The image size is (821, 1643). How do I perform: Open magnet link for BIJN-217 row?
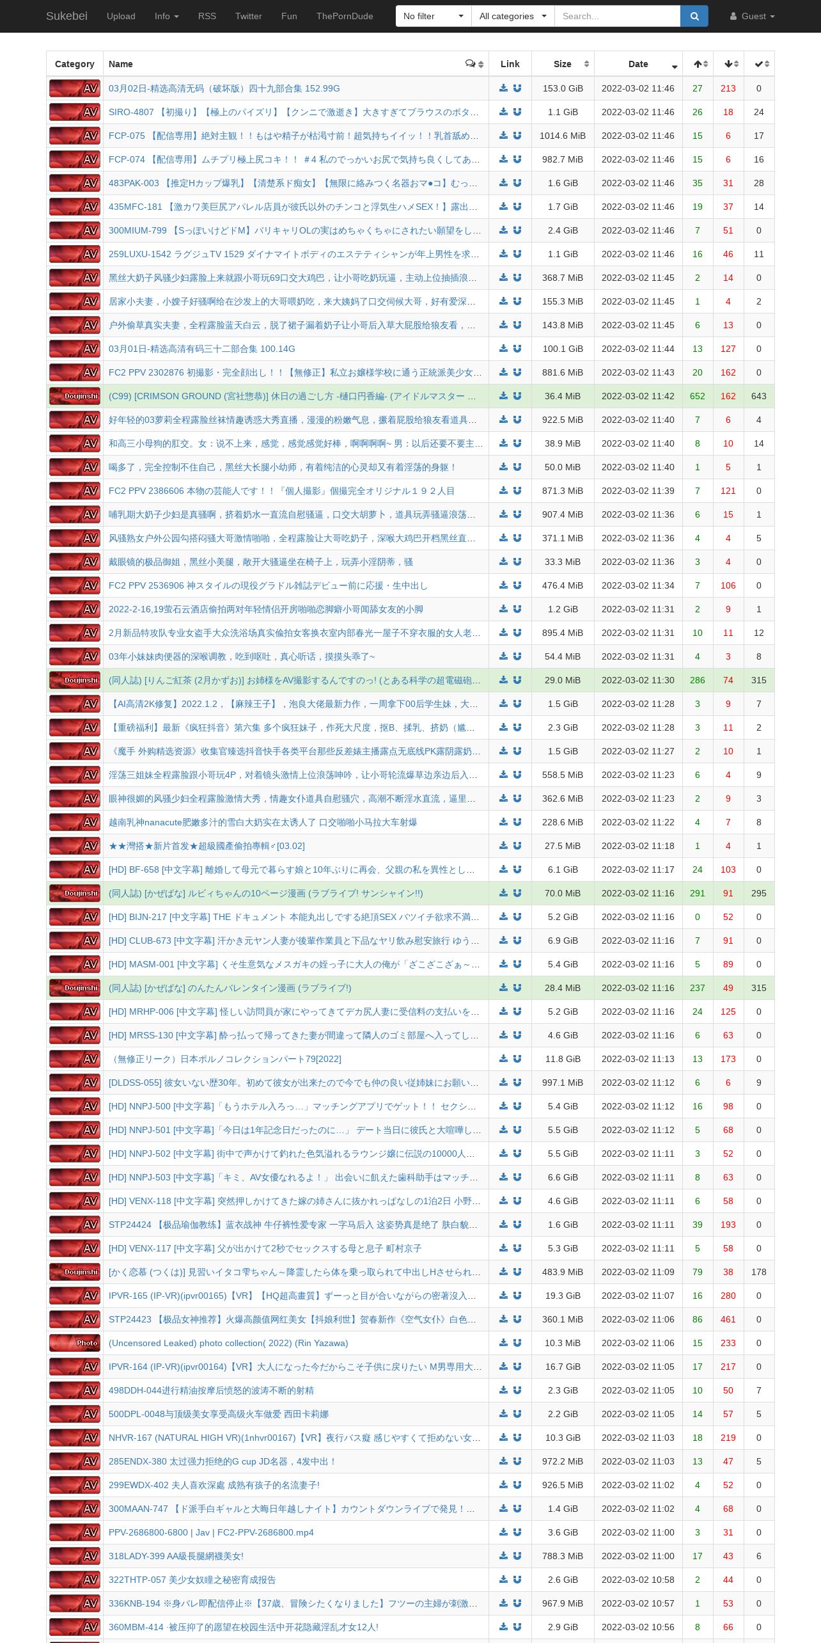point(517,917)
